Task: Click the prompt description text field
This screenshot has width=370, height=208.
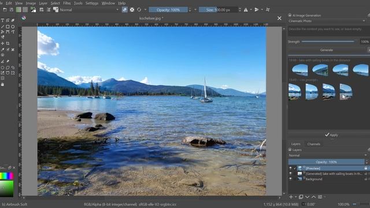Action: [x=328, y=31]
